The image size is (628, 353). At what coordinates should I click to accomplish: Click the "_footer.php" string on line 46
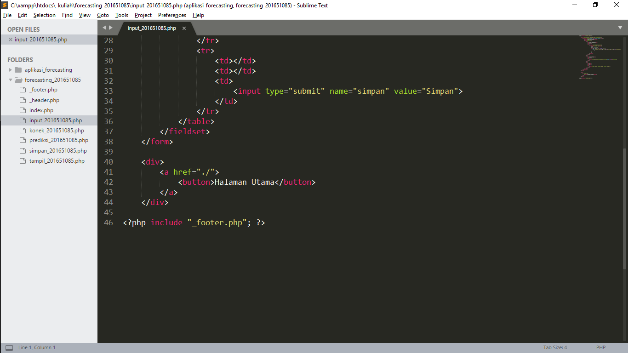[x=217, y=222]
